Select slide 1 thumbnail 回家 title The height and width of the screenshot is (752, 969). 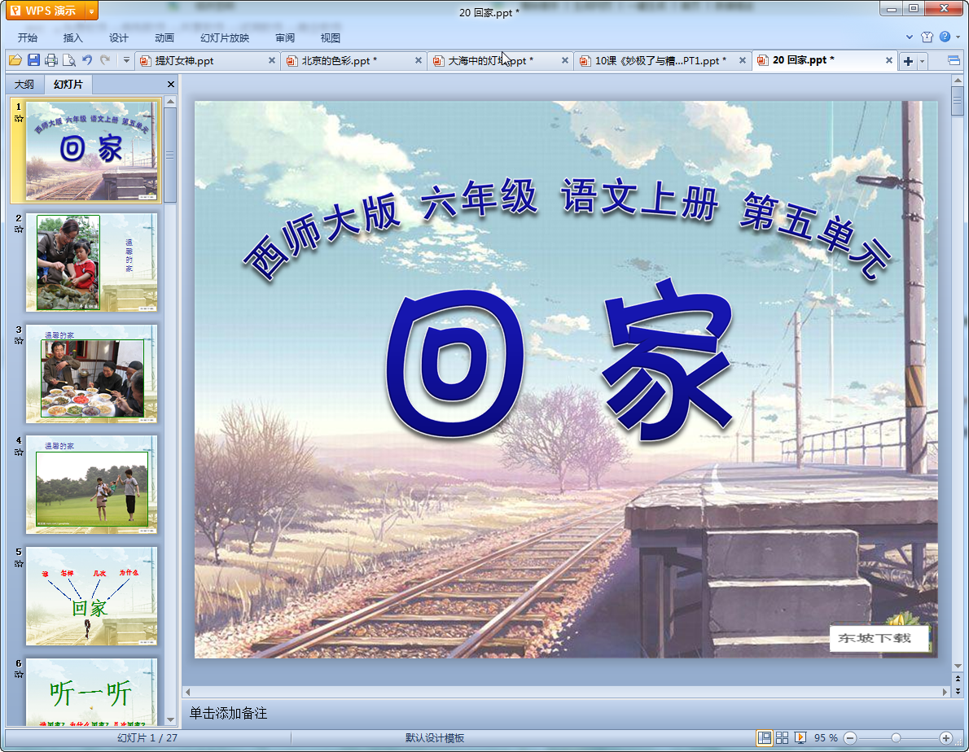point(91,151)
